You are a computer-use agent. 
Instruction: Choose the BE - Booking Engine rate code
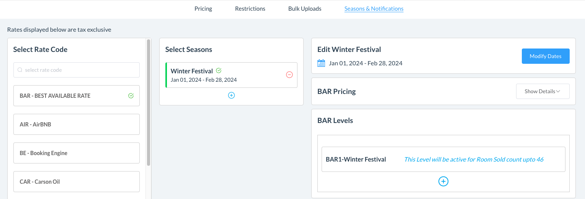[x=76, y=153]
